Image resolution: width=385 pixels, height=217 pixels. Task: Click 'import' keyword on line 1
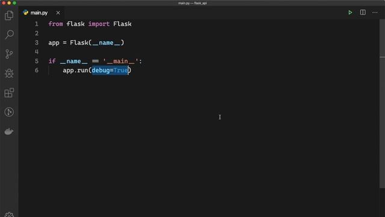(x=99, y=24)
